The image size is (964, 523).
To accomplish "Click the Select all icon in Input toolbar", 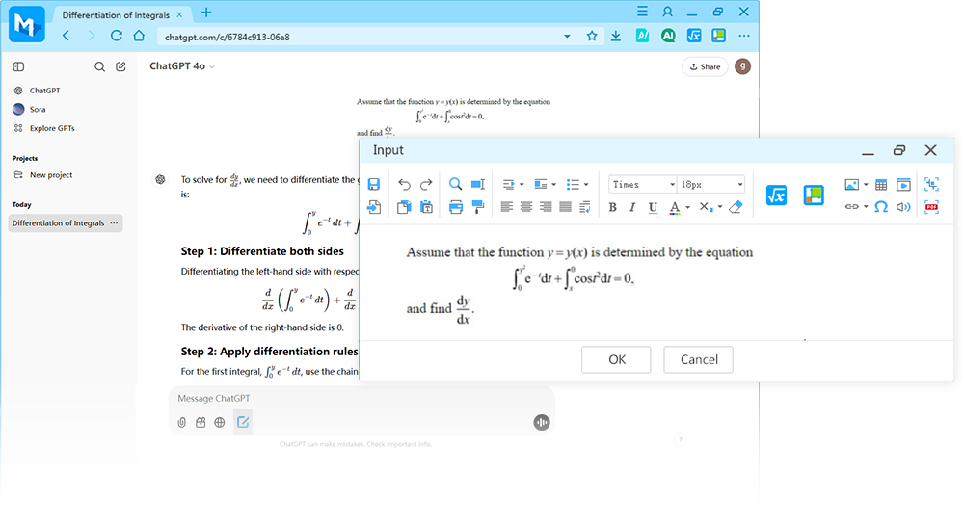I will (x=478, y=184).
